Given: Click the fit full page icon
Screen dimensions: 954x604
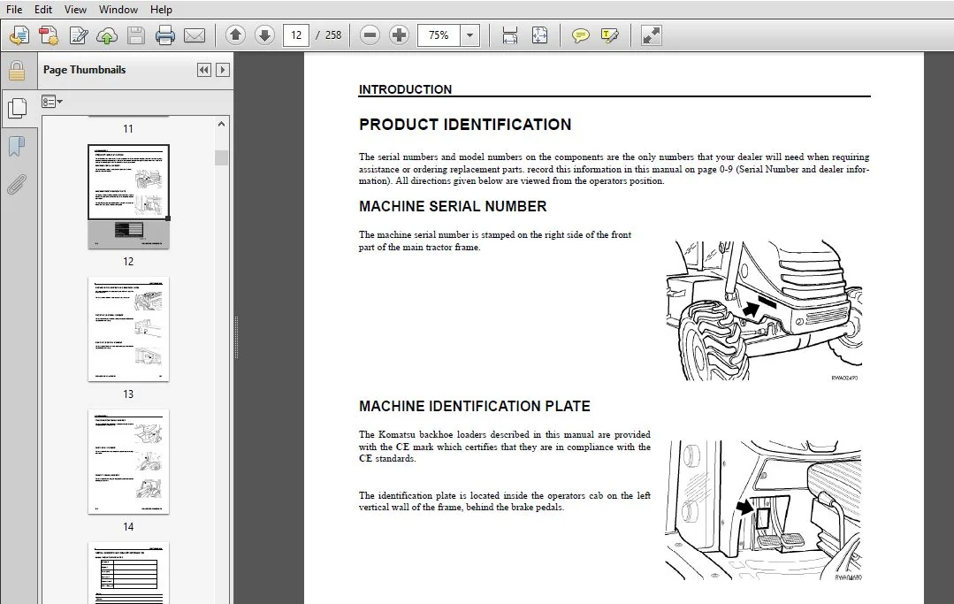Looking at the screenshot, I should pos(539,35).
